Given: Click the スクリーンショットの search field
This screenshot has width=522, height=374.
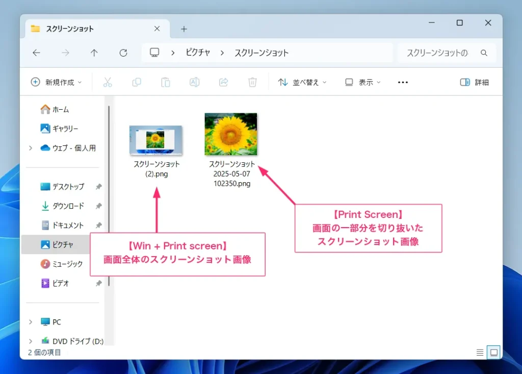Looking at the screenshot, I should tap(437, 53).
